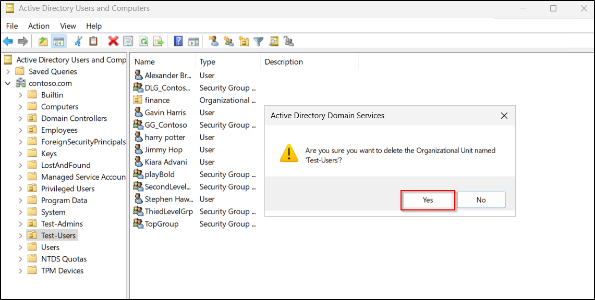Open the Action menu
This screenshot has height=300, width=595.
click(39, 26)
